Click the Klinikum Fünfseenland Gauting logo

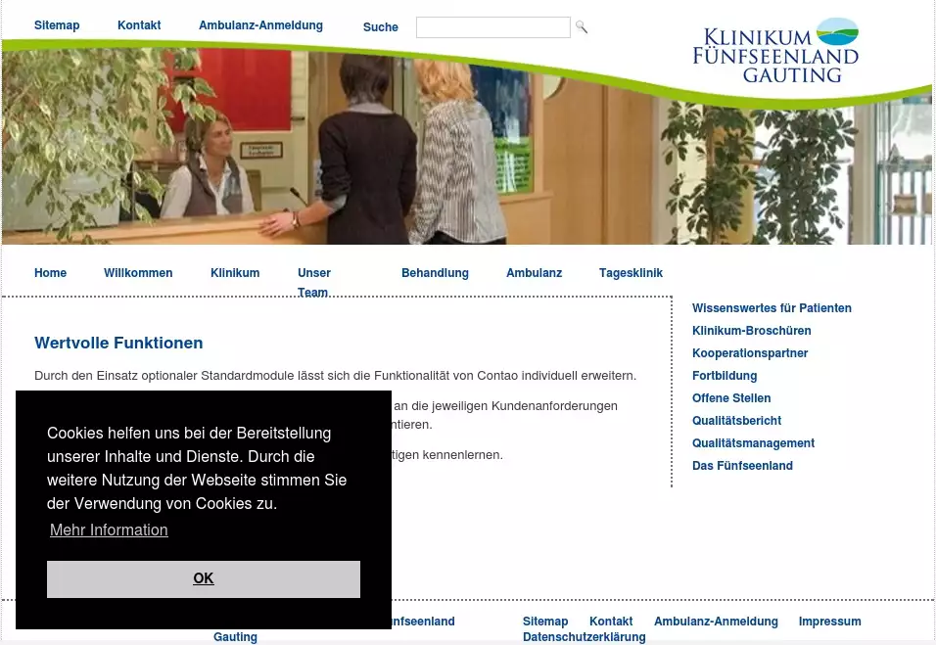coord(774,50)
